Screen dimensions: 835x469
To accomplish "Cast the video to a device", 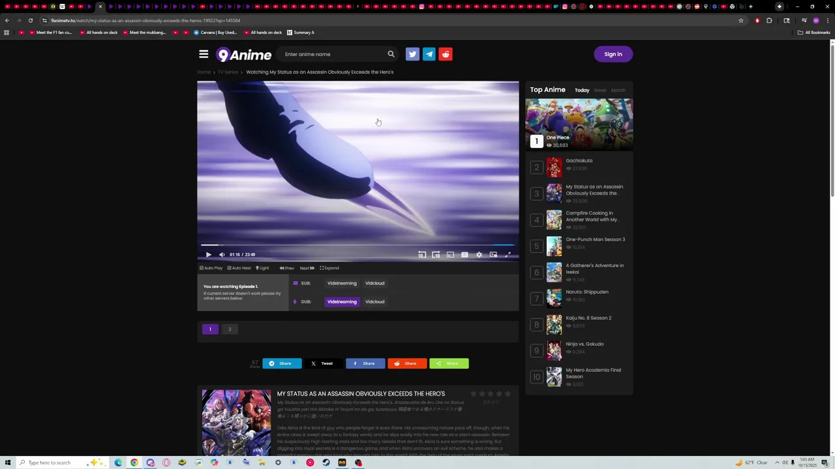I will coord(450,255).
